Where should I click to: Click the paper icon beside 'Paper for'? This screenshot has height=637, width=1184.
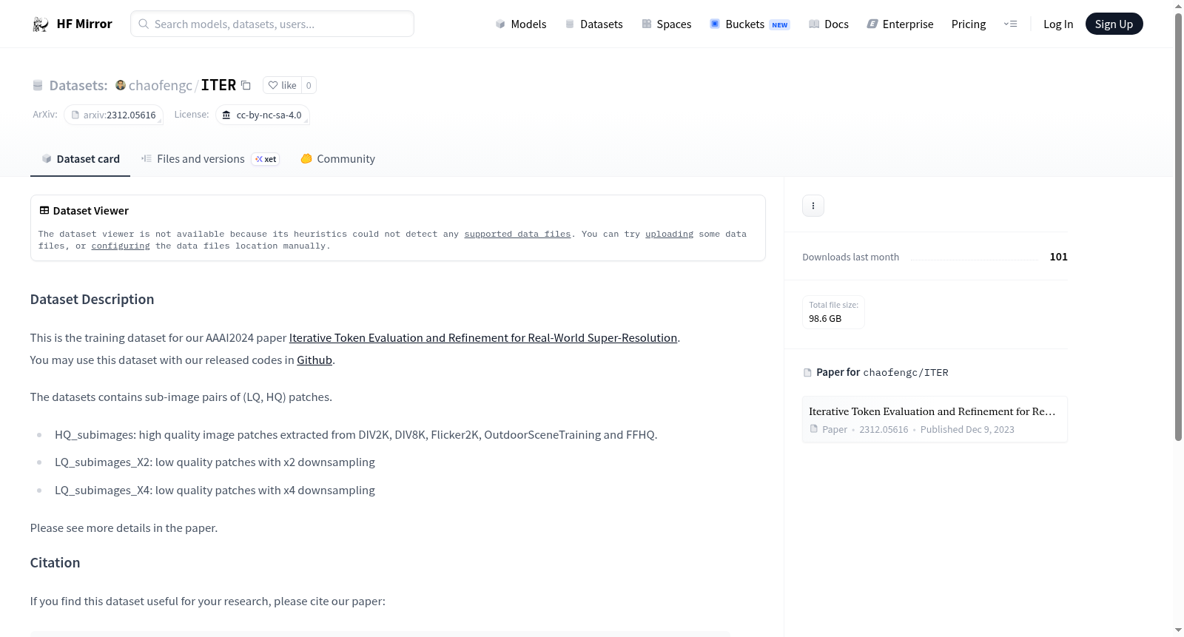point(807,372)
